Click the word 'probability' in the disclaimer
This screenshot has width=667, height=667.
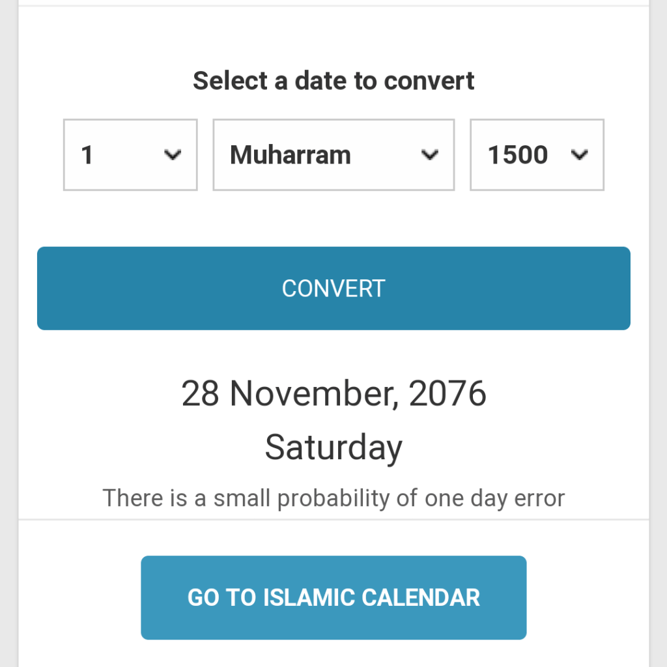[x=332, y=498]
